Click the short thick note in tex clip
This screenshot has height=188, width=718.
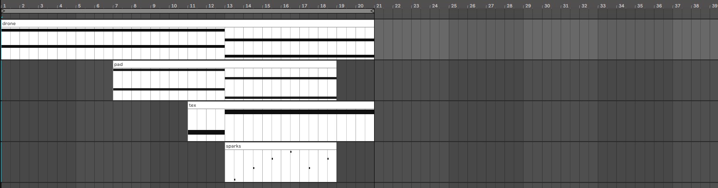tap(206, 132)
